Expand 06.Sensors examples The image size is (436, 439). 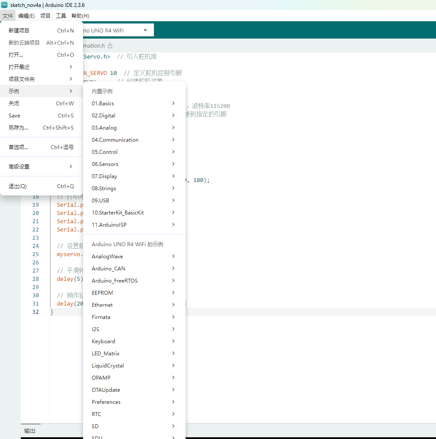134,164
